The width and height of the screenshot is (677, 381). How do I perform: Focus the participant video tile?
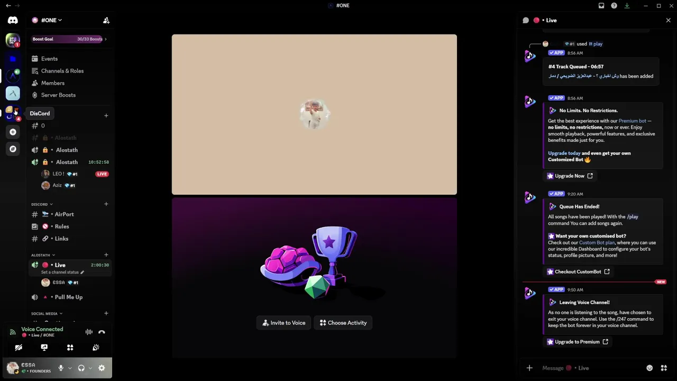[x=314, y=114]
